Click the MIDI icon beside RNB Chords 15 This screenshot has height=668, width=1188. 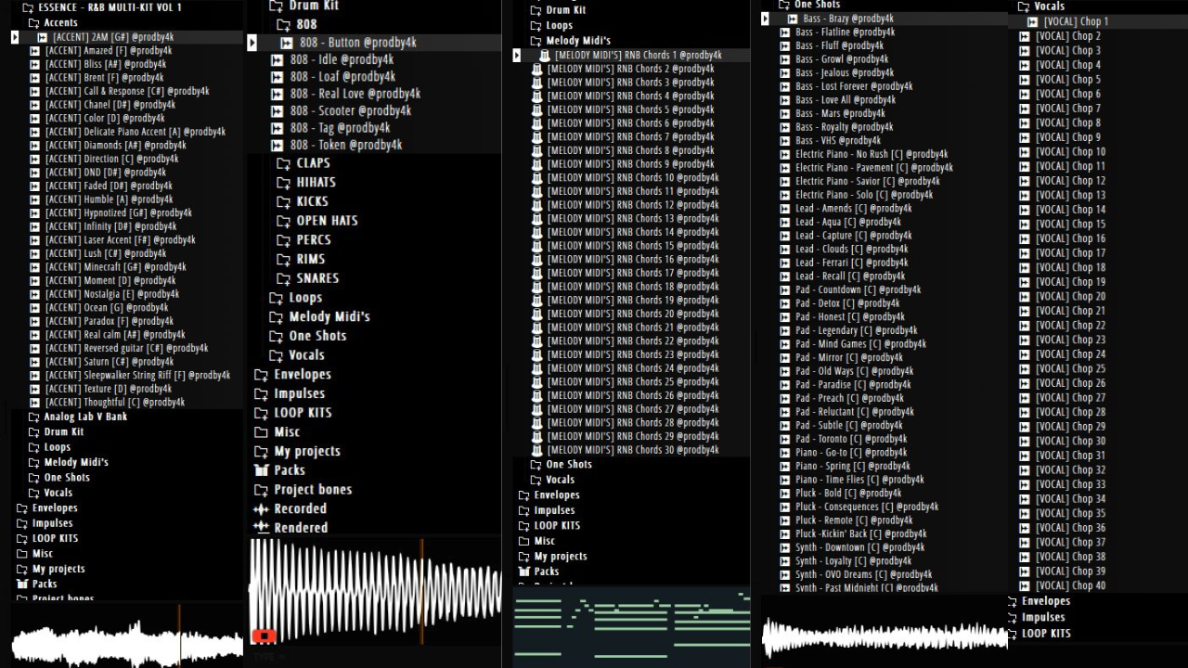tap(536, 246)
